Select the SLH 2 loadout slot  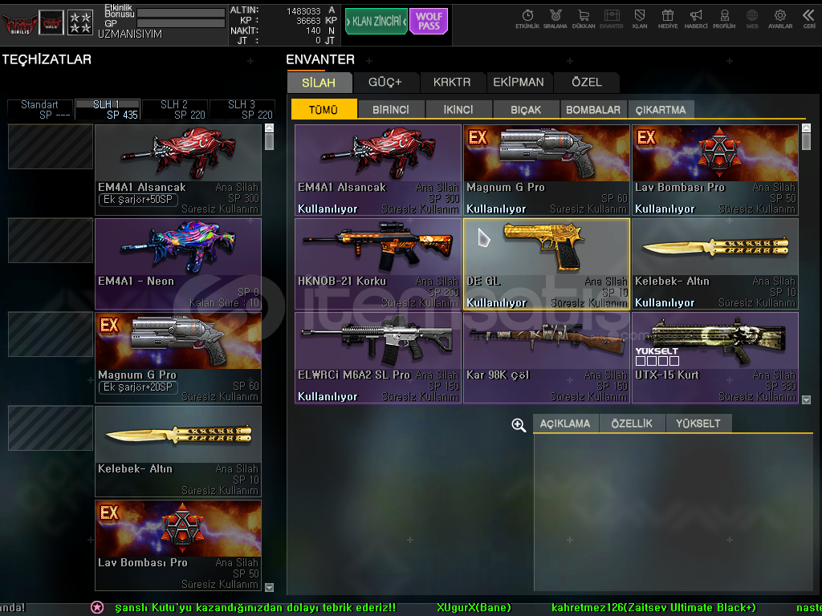click(174, 109)
